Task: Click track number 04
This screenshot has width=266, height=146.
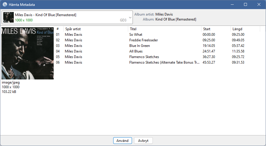Action: pyautogui.click(x=58, y=51)
